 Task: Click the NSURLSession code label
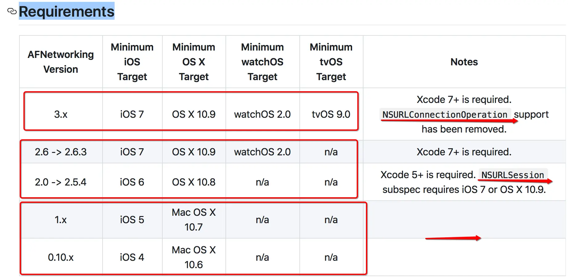[x=512, y=175]
